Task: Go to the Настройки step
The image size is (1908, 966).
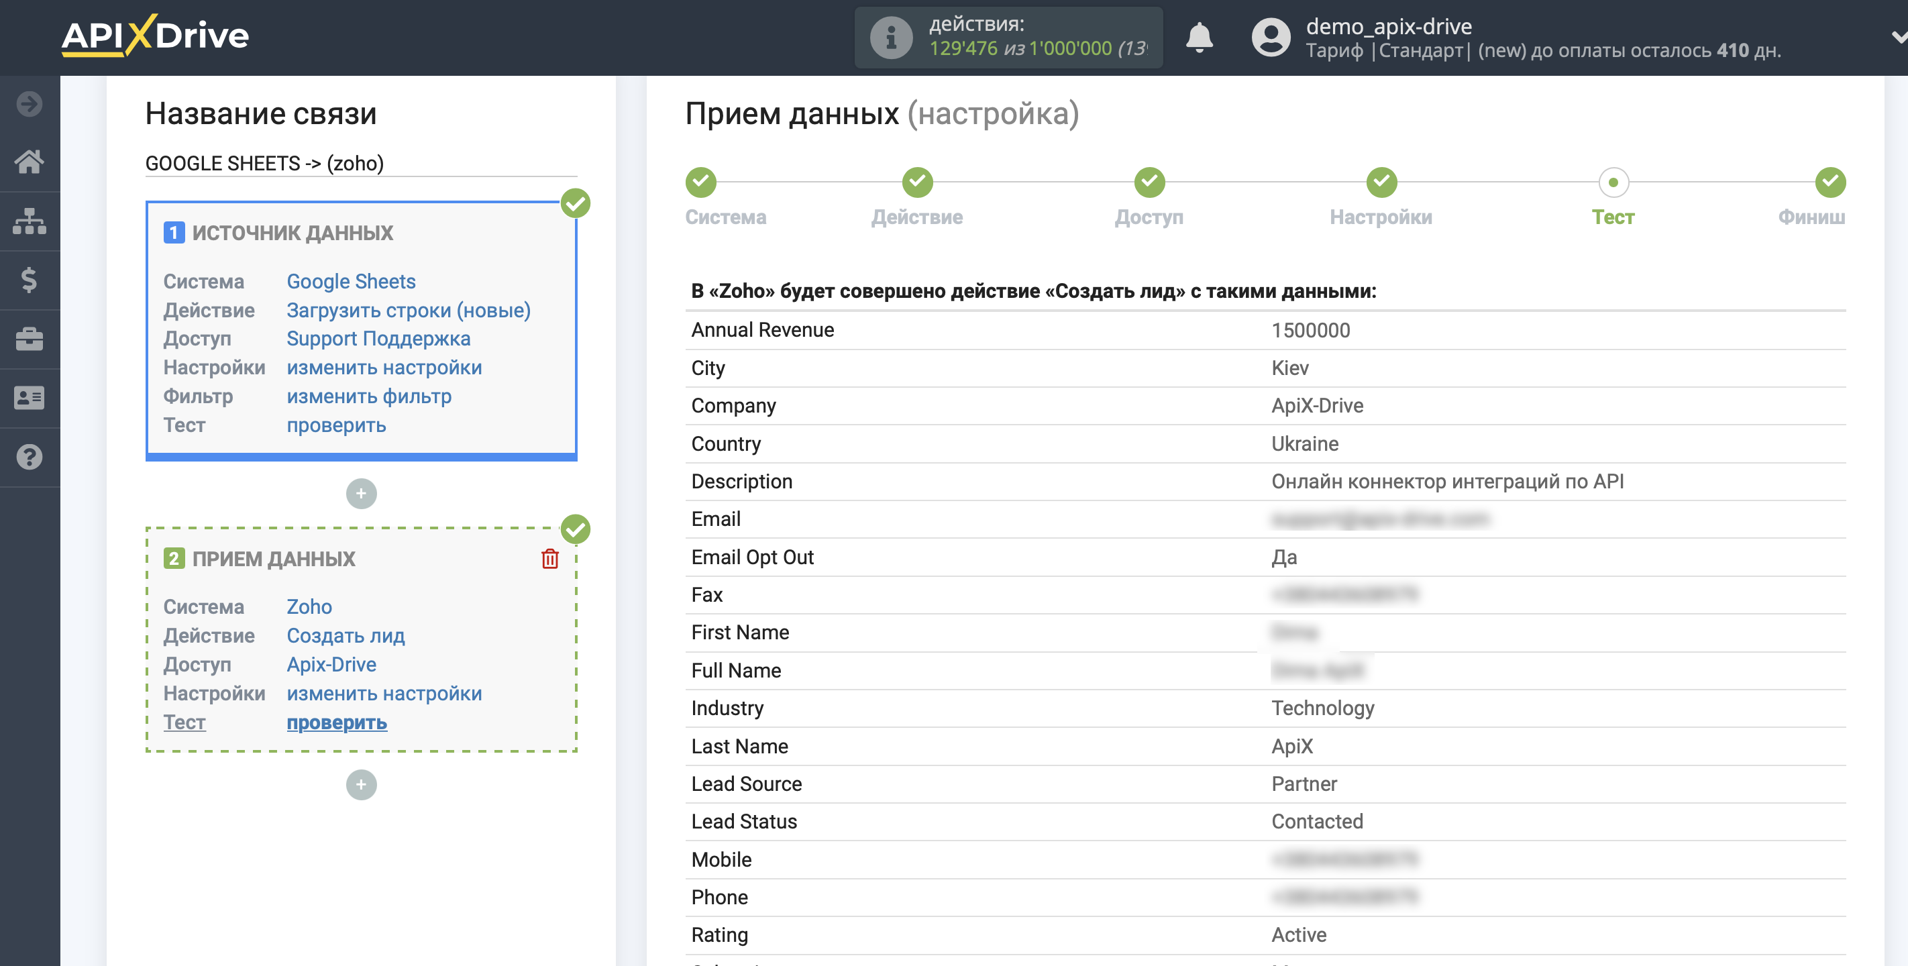Action: point(1381,182)
